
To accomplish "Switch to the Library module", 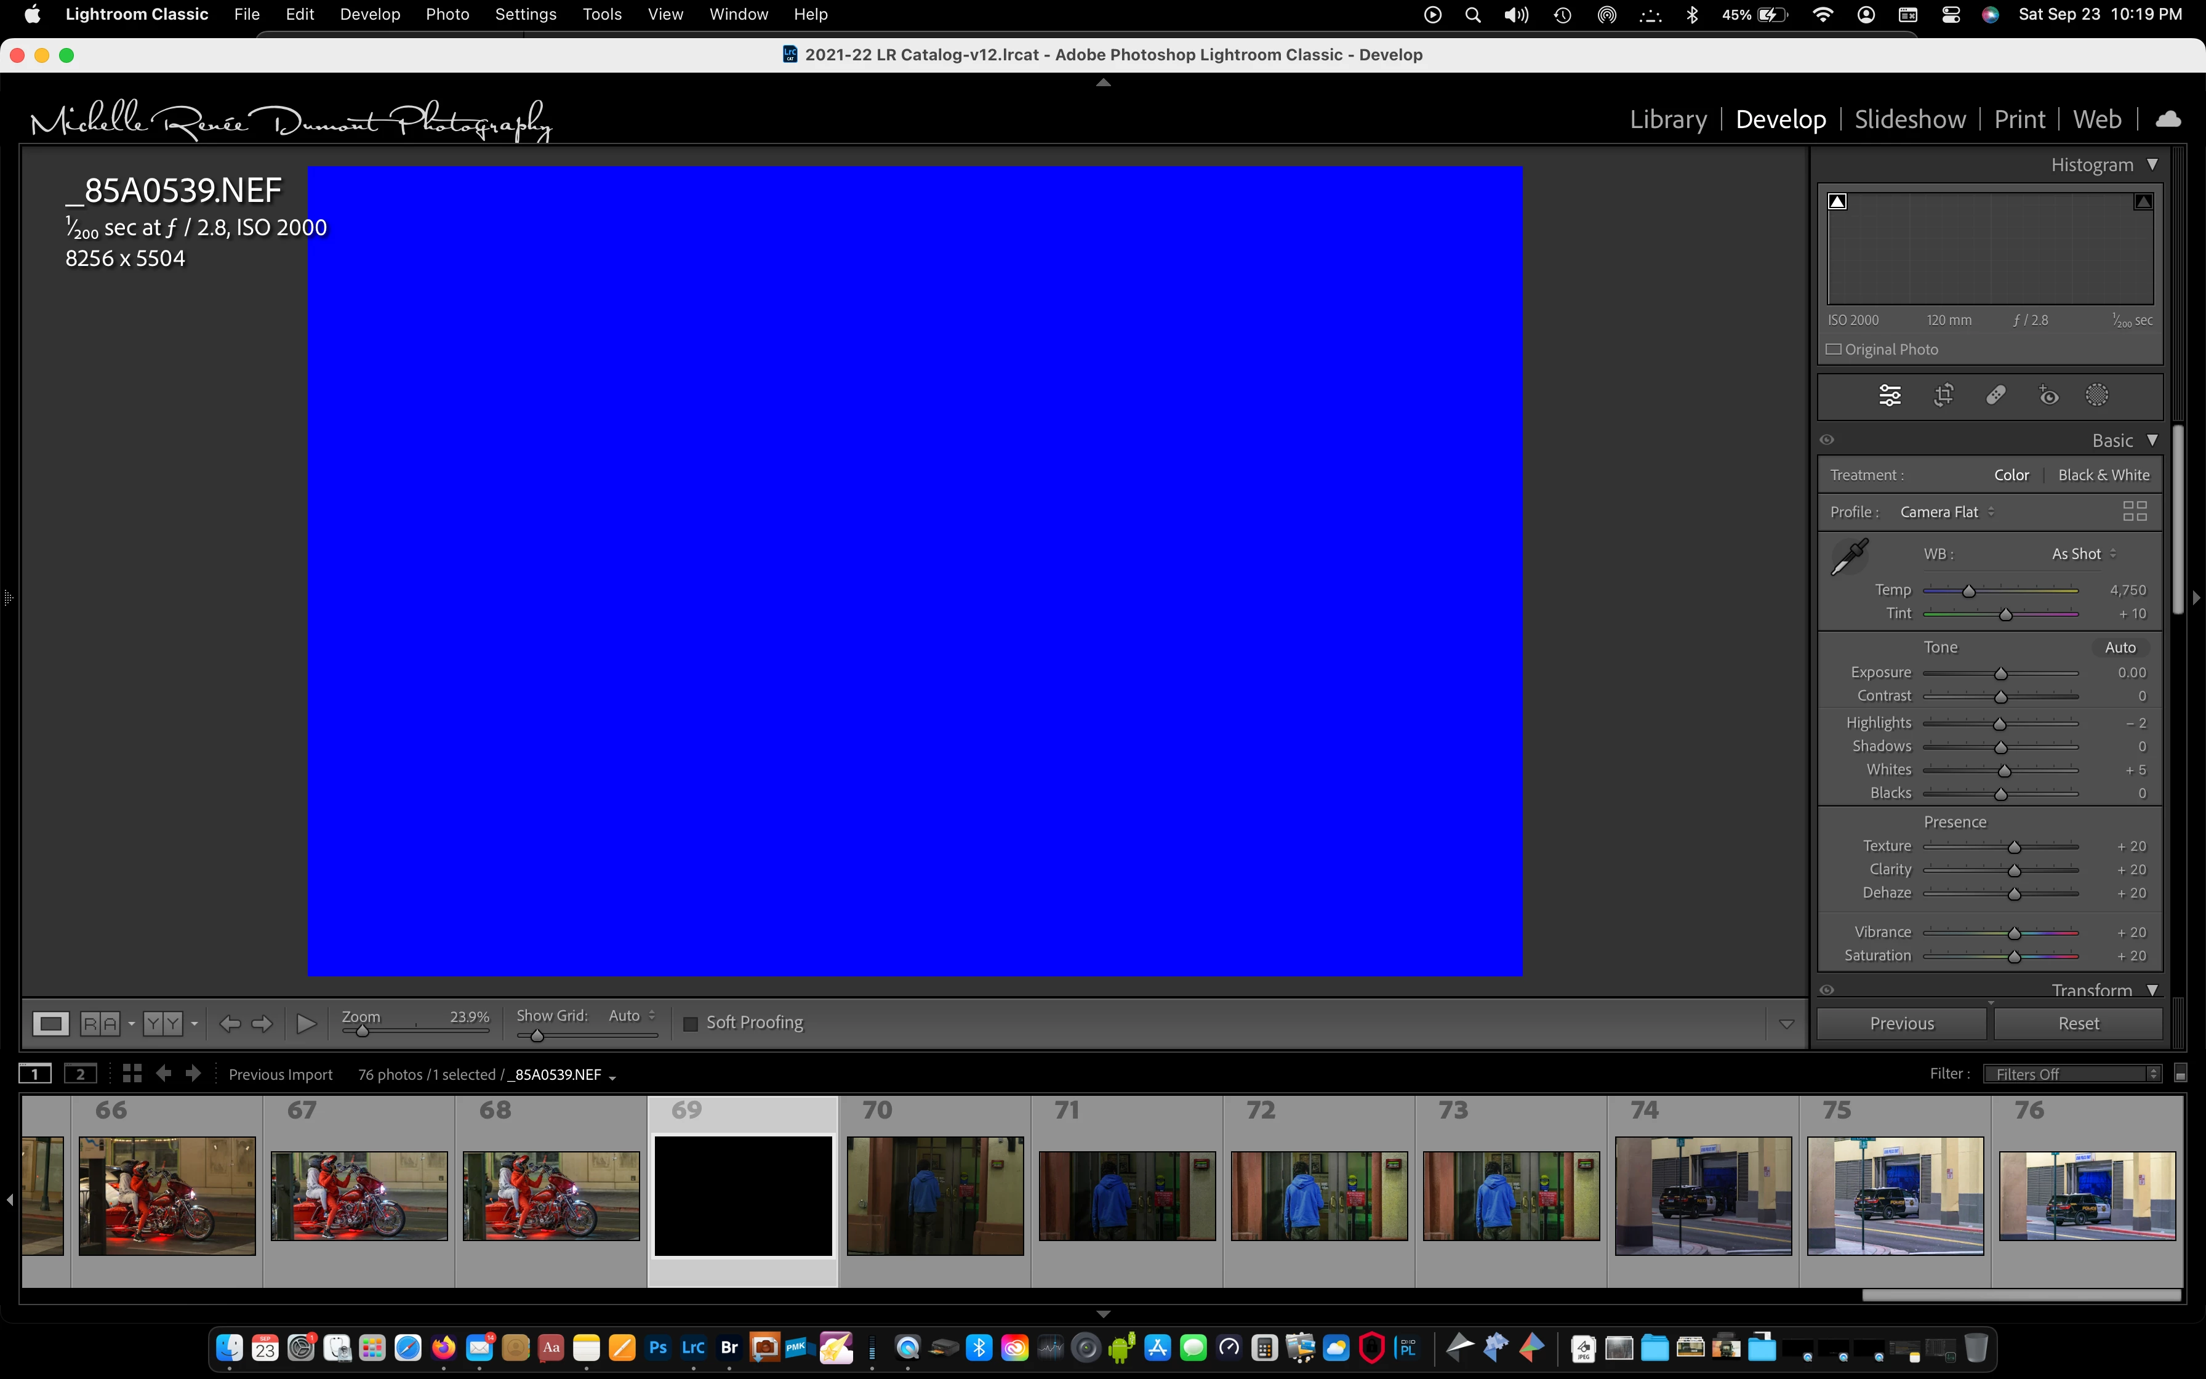I will click(1667, 119).
